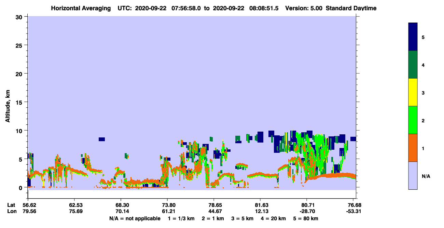Click the orange colorbar segment labeled 1

[413, 148]
